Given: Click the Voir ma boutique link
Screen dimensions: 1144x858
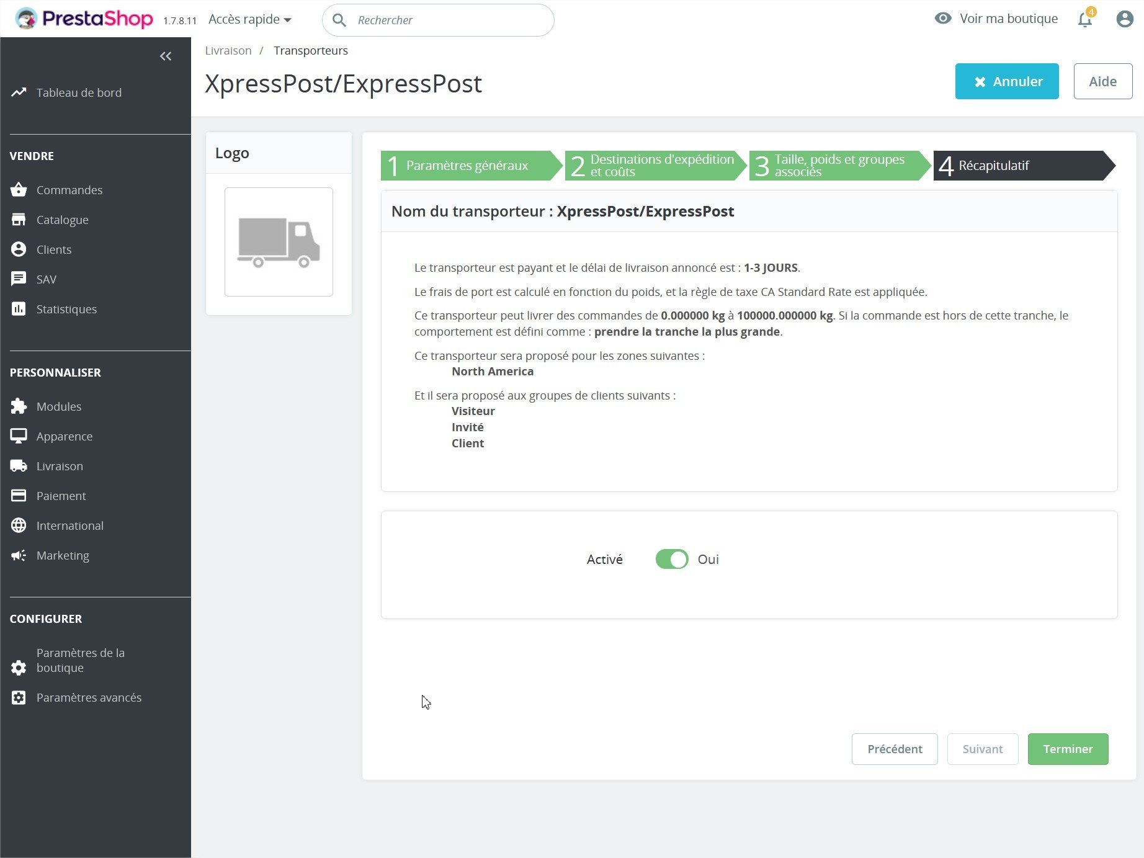Looking at the screenshot, I should click(x=1009, y=19).
